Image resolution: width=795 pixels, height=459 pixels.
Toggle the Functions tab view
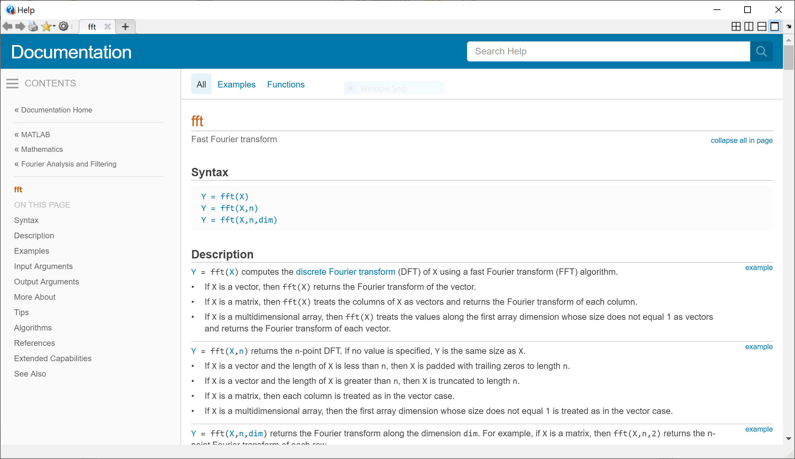(286, 85)
